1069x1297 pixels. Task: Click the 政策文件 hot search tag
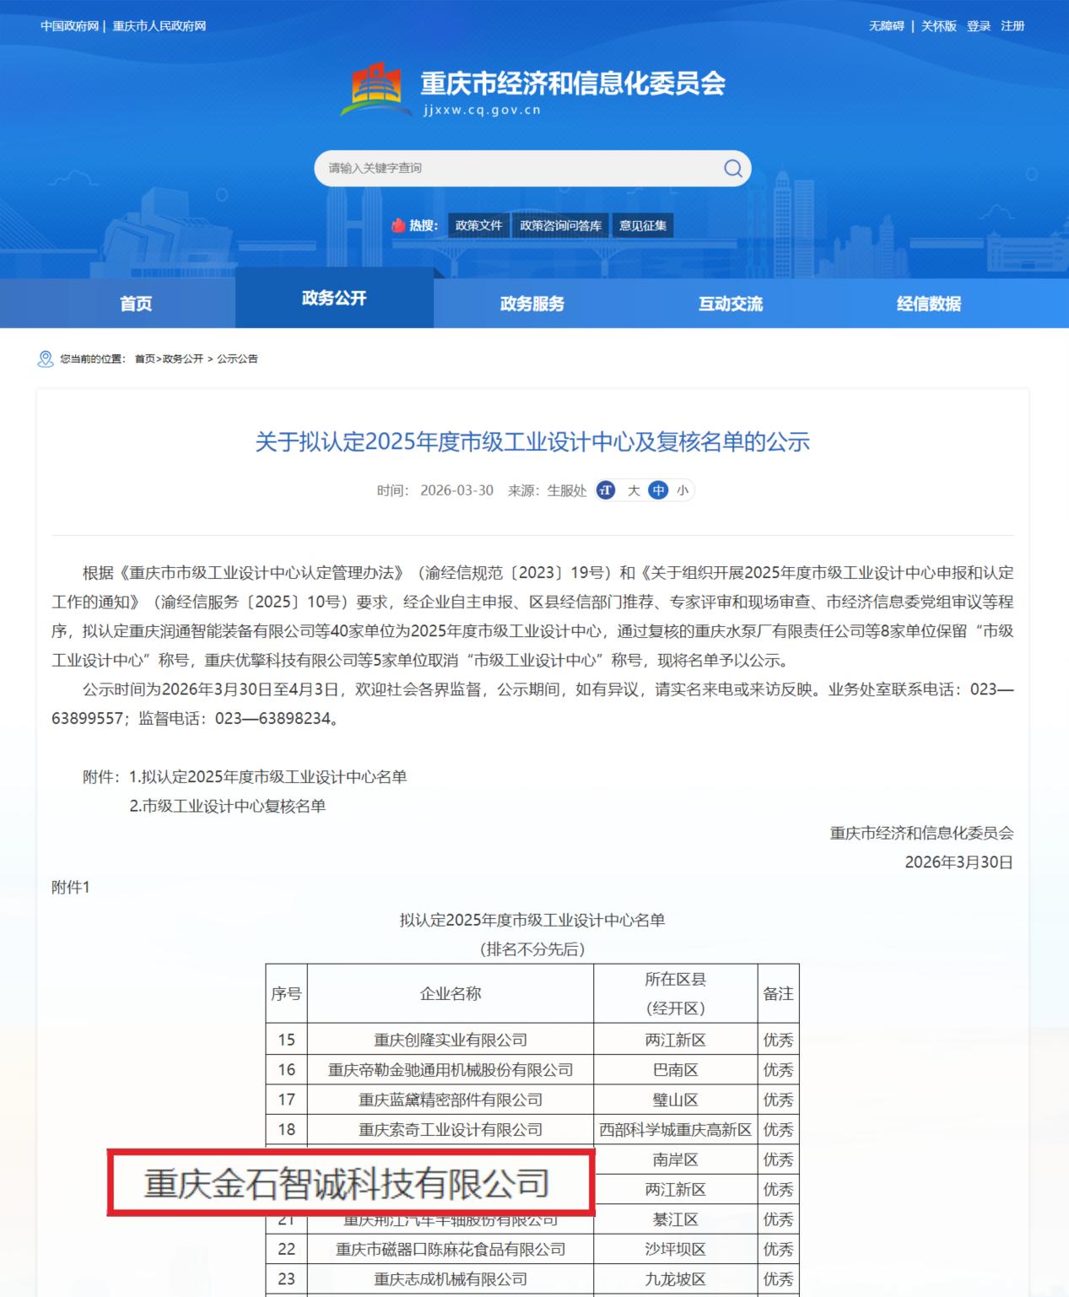478,225
